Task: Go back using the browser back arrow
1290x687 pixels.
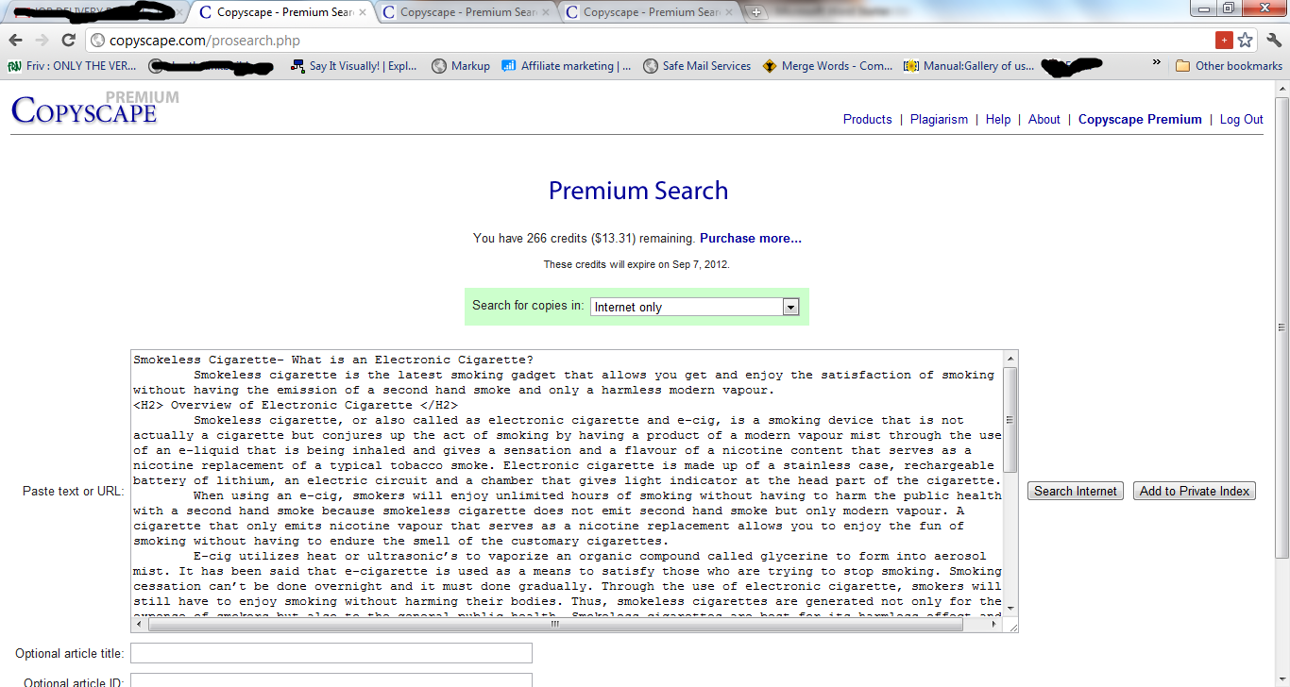Action: 15,41
